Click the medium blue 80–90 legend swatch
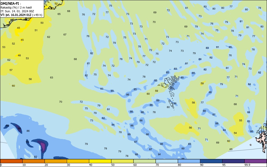 pos(189,161)
